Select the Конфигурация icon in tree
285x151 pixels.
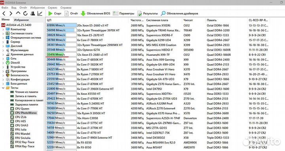click(8, 79)
